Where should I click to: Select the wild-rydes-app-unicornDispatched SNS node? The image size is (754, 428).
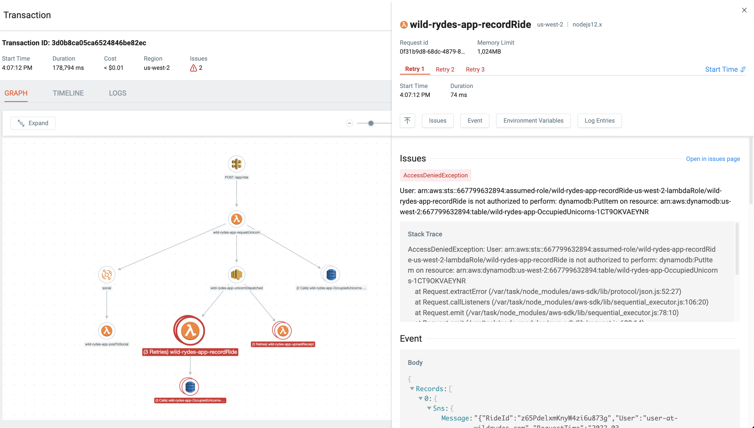[236, 275]
